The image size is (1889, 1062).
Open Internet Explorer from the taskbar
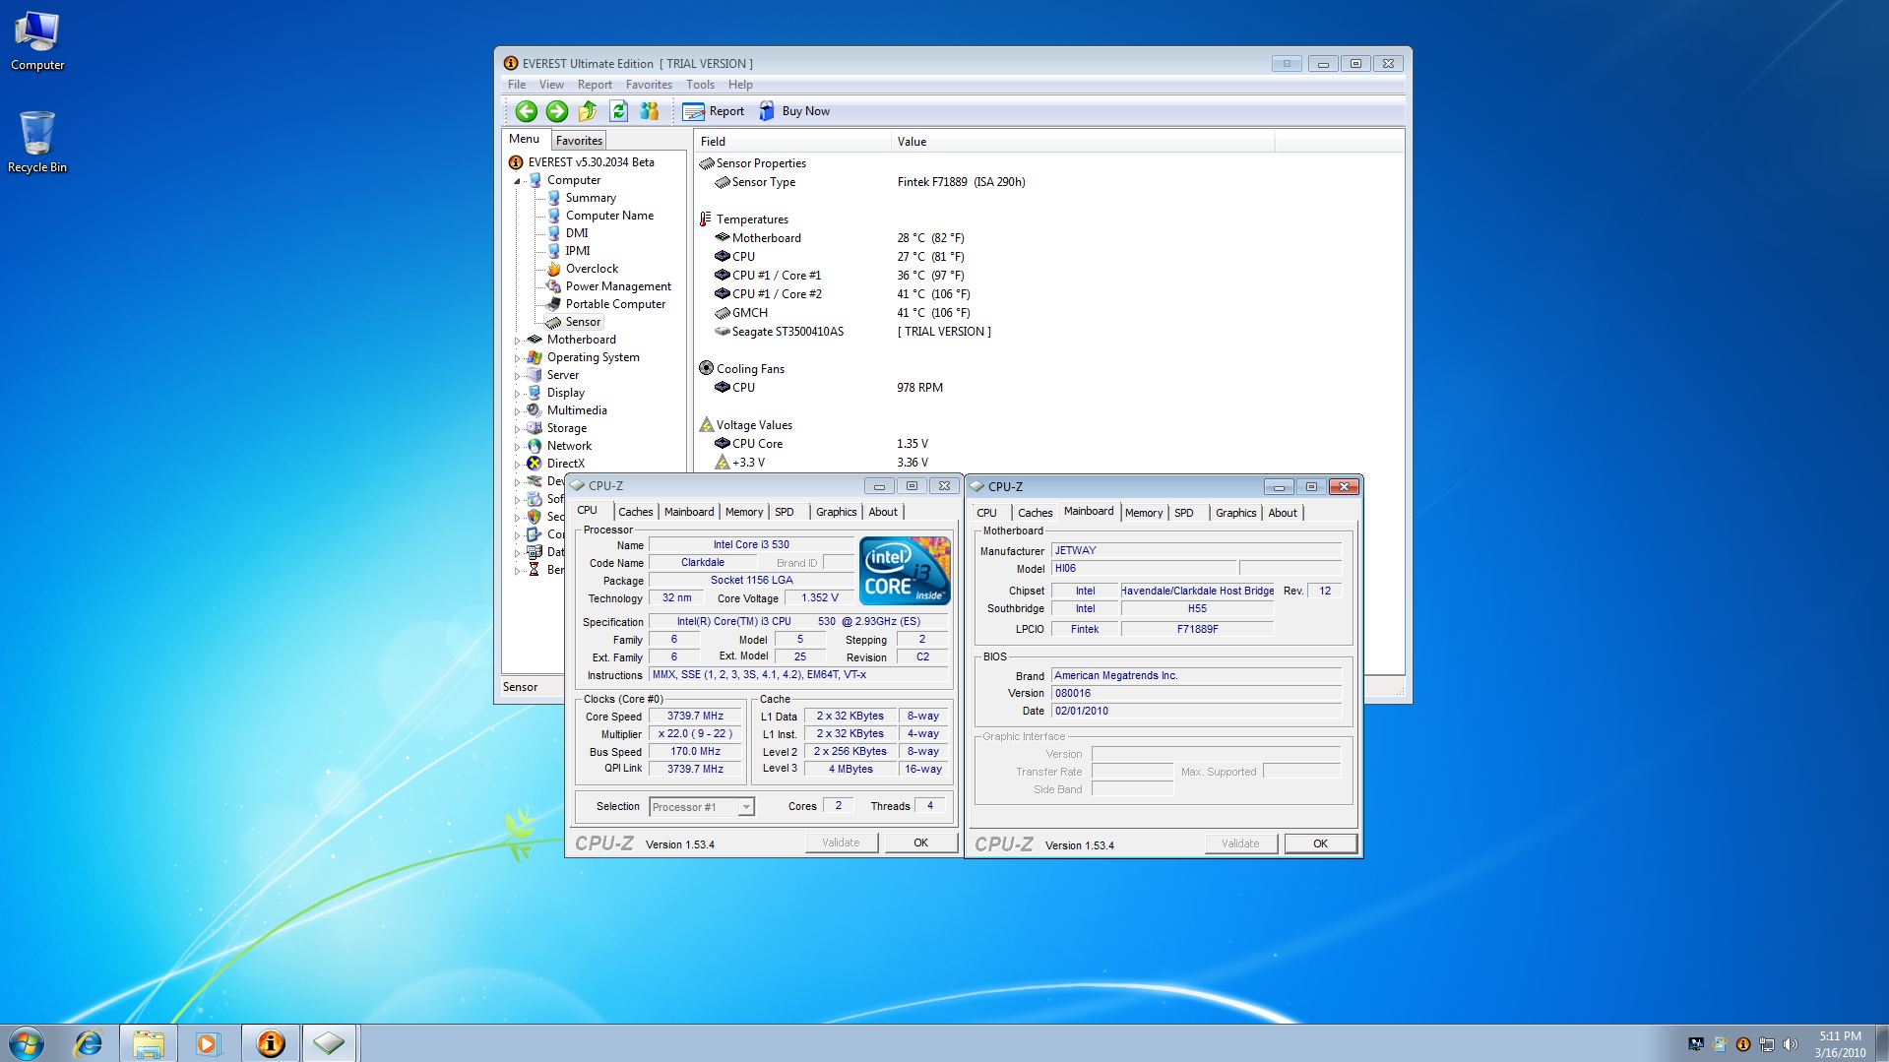click(89, 1043)
